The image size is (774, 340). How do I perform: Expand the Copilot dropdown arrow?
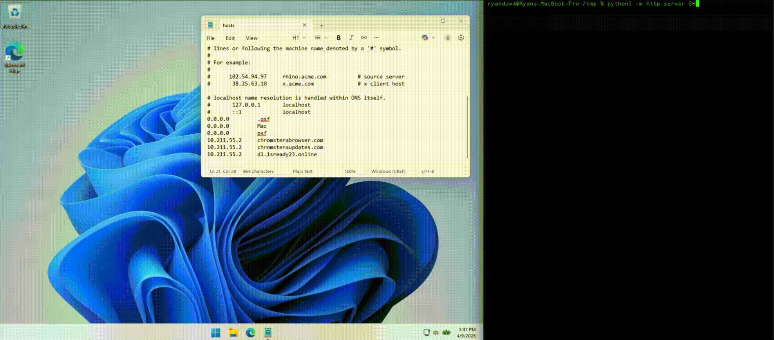pos(434,38)
